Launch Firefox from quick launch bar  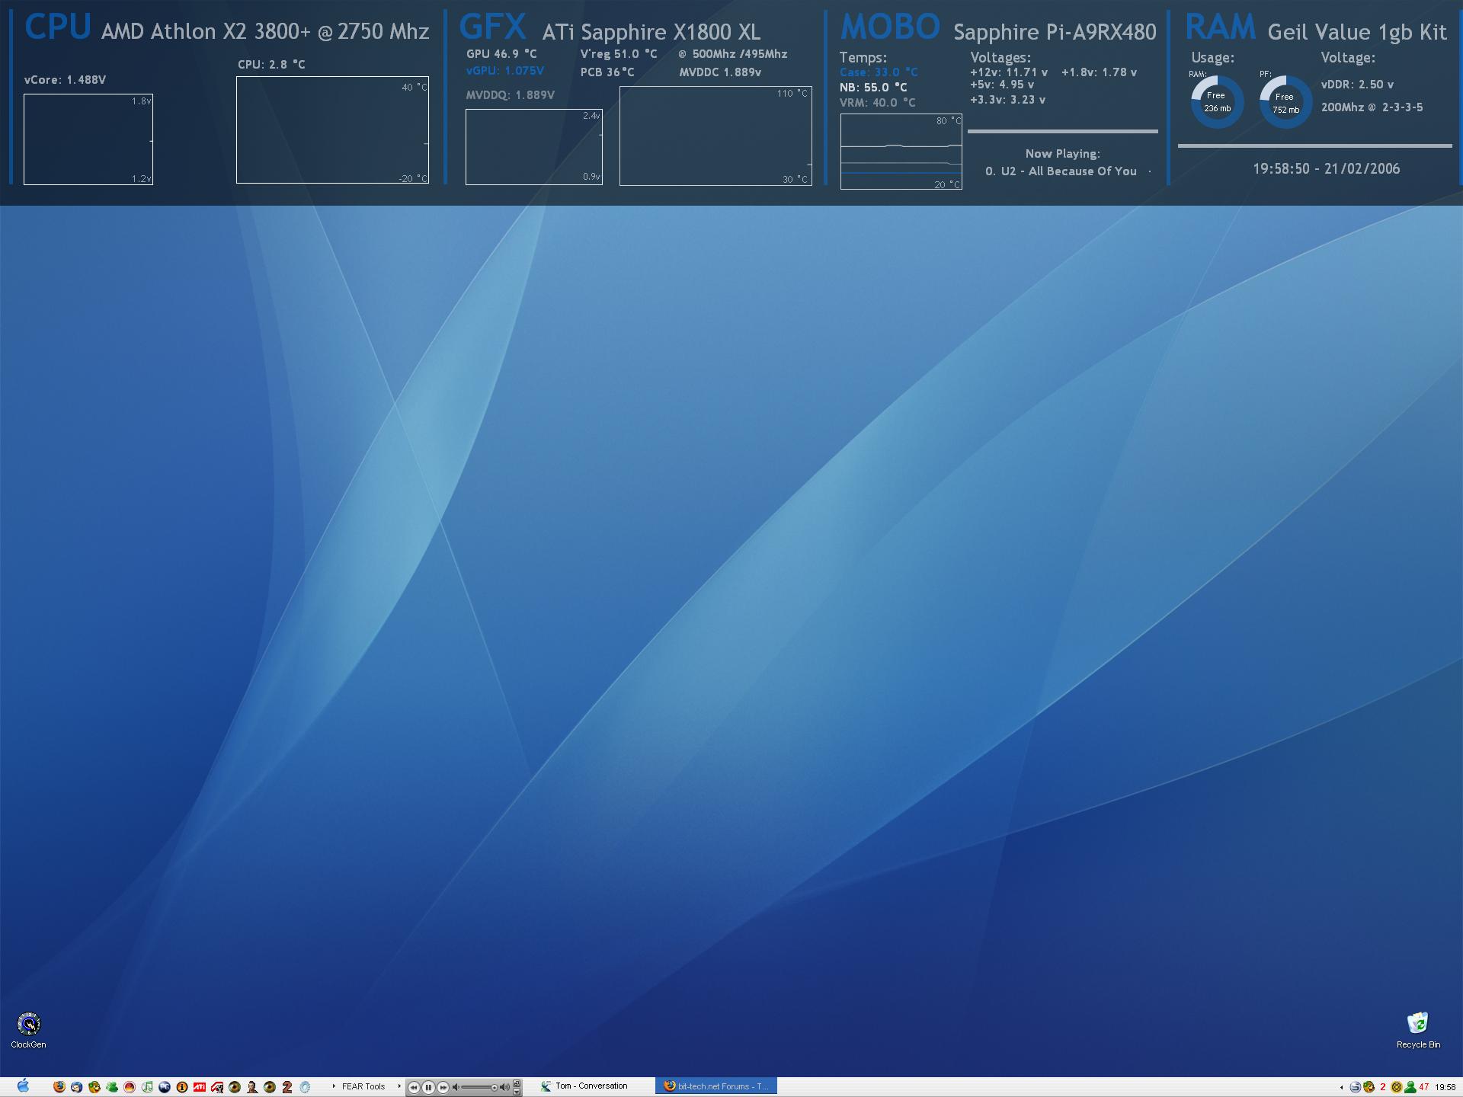[59, 1087]
